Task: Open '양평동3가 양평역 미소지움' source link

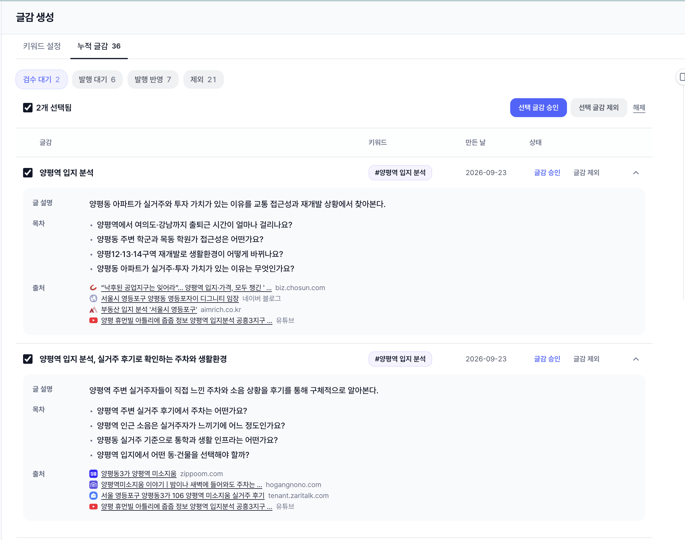Action: (x=139, y=473)
